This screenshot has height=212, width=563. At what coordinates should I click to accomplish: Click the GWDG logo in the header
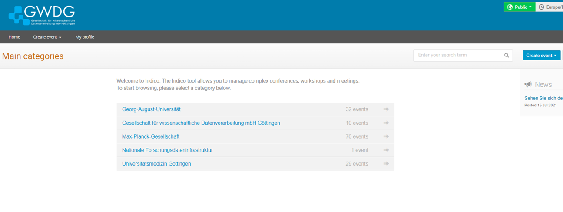(42, 15)
